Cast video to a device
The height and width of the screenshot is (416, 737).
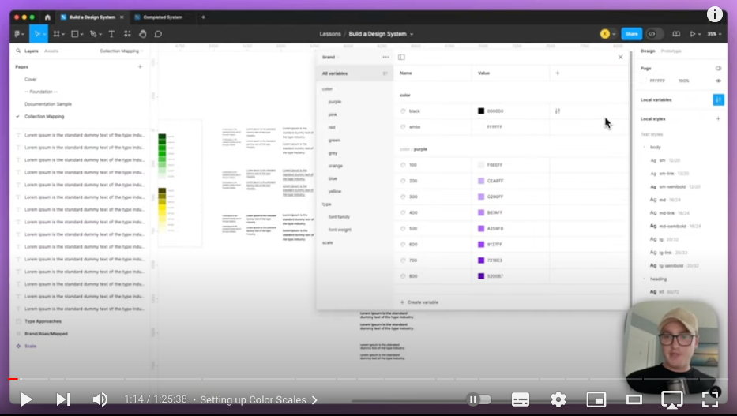coord(672,399)
